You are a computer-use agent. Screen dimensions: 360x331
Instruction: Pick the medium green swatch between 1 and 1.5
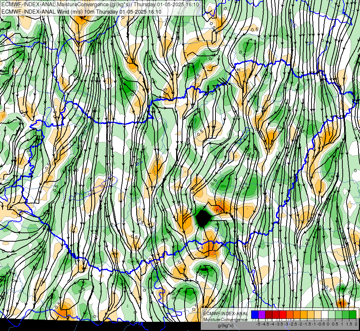click(x=346, y=315)
